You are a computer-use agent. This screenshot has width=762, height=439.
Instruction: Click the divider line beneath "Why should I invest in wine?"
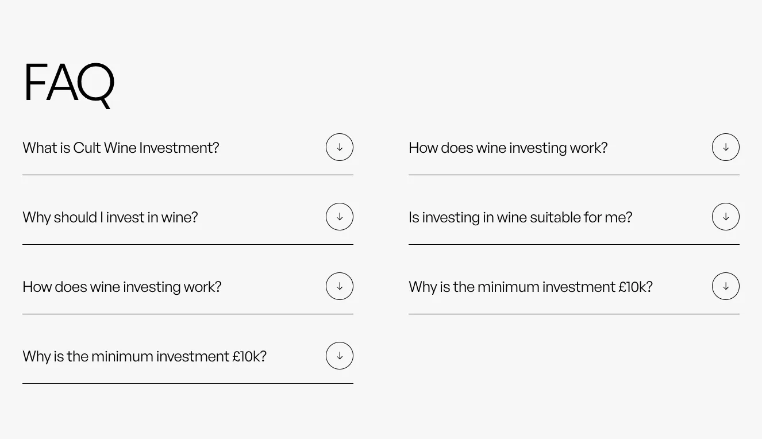point(188,244)
